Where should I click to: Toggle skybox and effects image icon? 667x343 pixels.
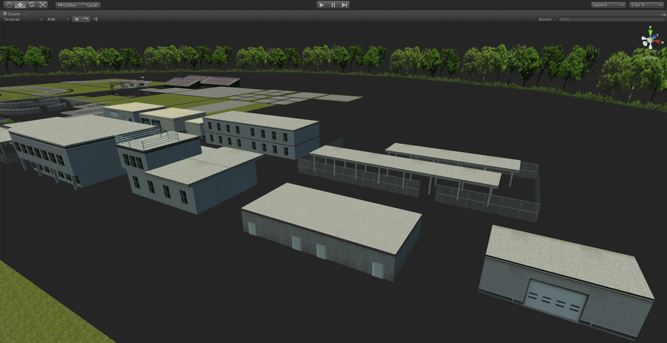click(86, 19)
